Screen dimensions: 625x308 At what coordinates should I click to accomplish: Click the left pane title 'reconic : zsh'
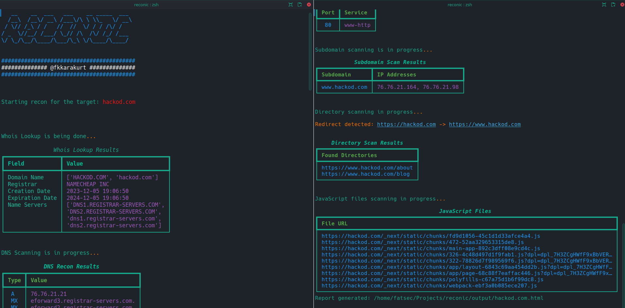[x=146, y=5]
